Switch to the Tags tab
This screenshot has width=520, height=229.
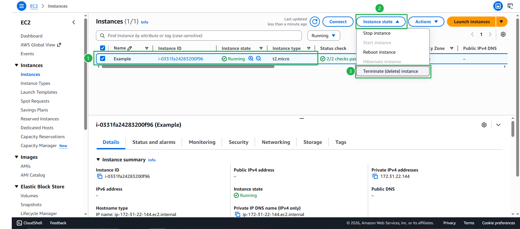[341, 142]
